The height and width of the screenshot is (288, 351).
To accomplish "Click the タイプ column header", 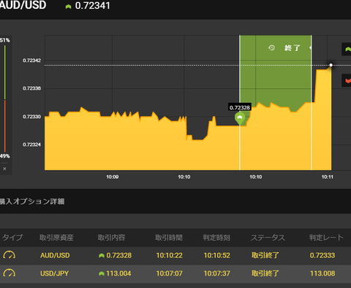I will [x=12, y=237].
